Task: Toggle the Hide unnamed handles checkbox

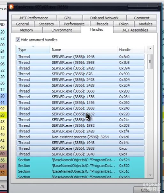Action: click(x=18, y=40)
